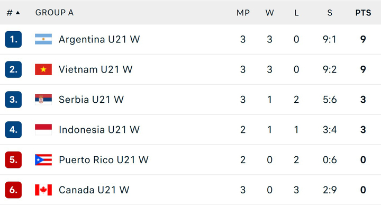The image size is (381, 205).
Task: Click the L losses column header
Action: [x=296, y=13]
